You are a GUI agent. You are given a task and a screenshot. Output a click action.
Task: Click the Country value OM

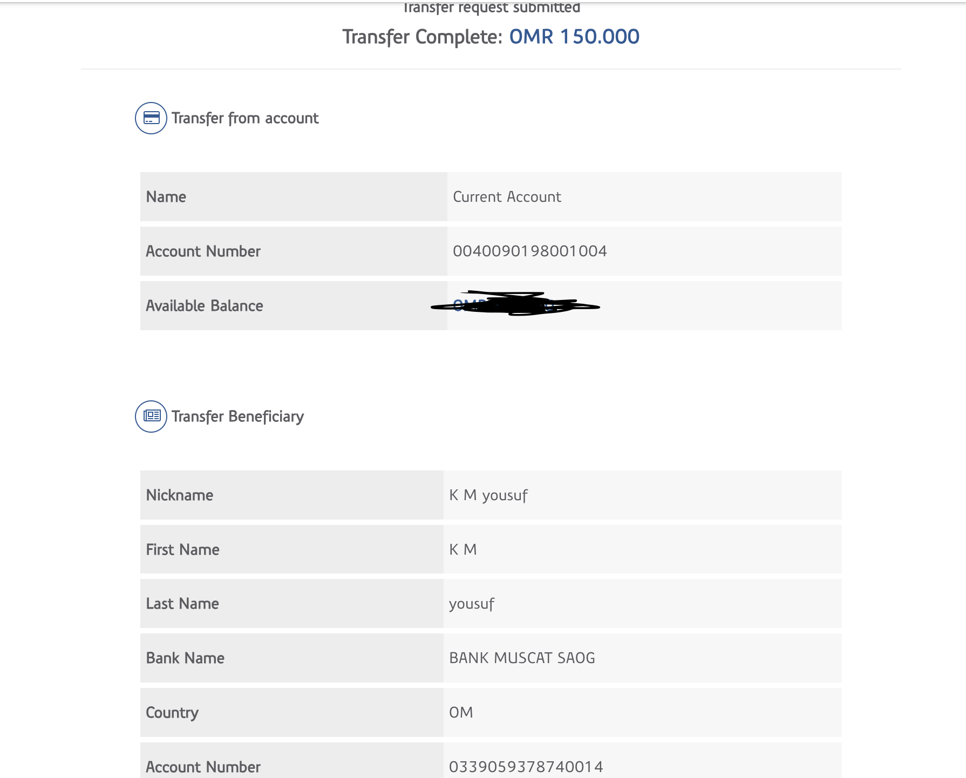coord(461,713)
